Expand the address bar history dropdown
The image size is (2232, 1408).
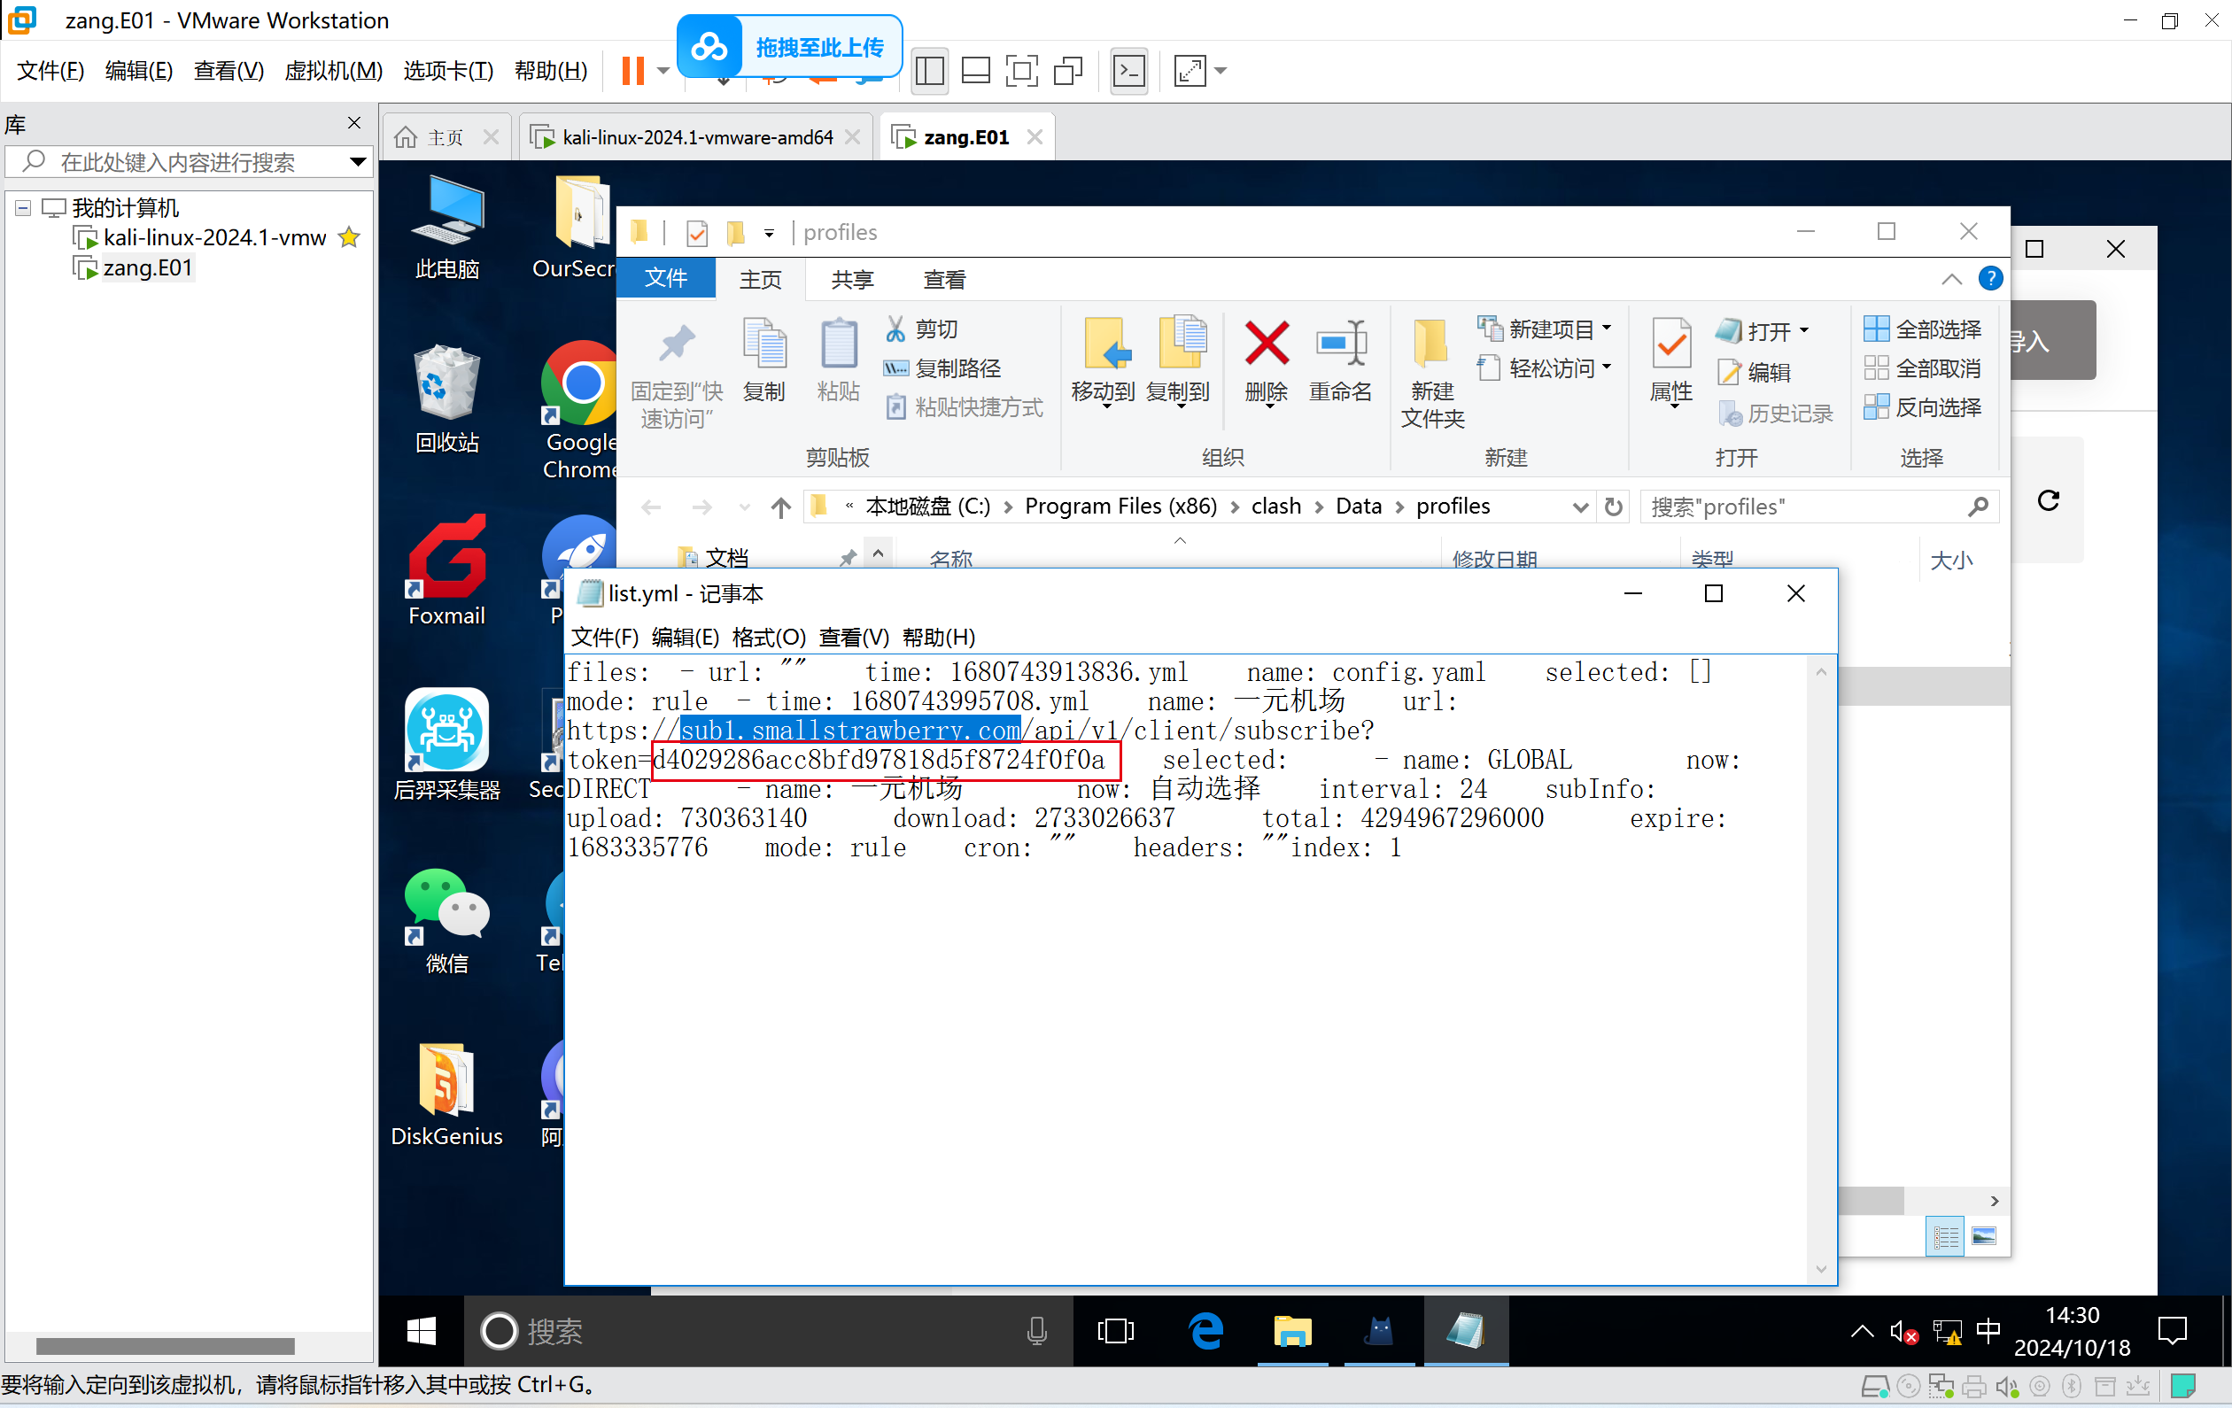pos(1580,507)
